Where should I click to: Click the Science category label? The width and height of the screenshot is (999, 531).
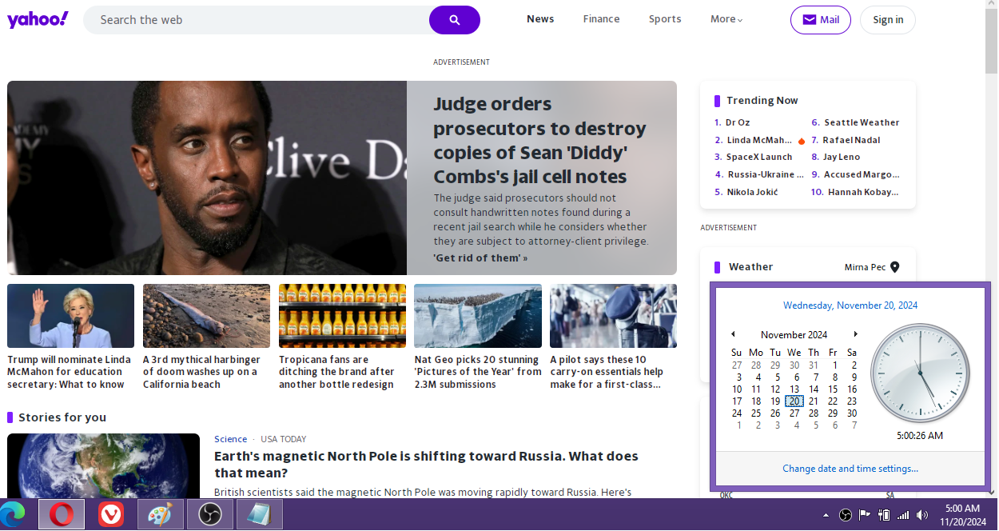click(x=230, y=439)
